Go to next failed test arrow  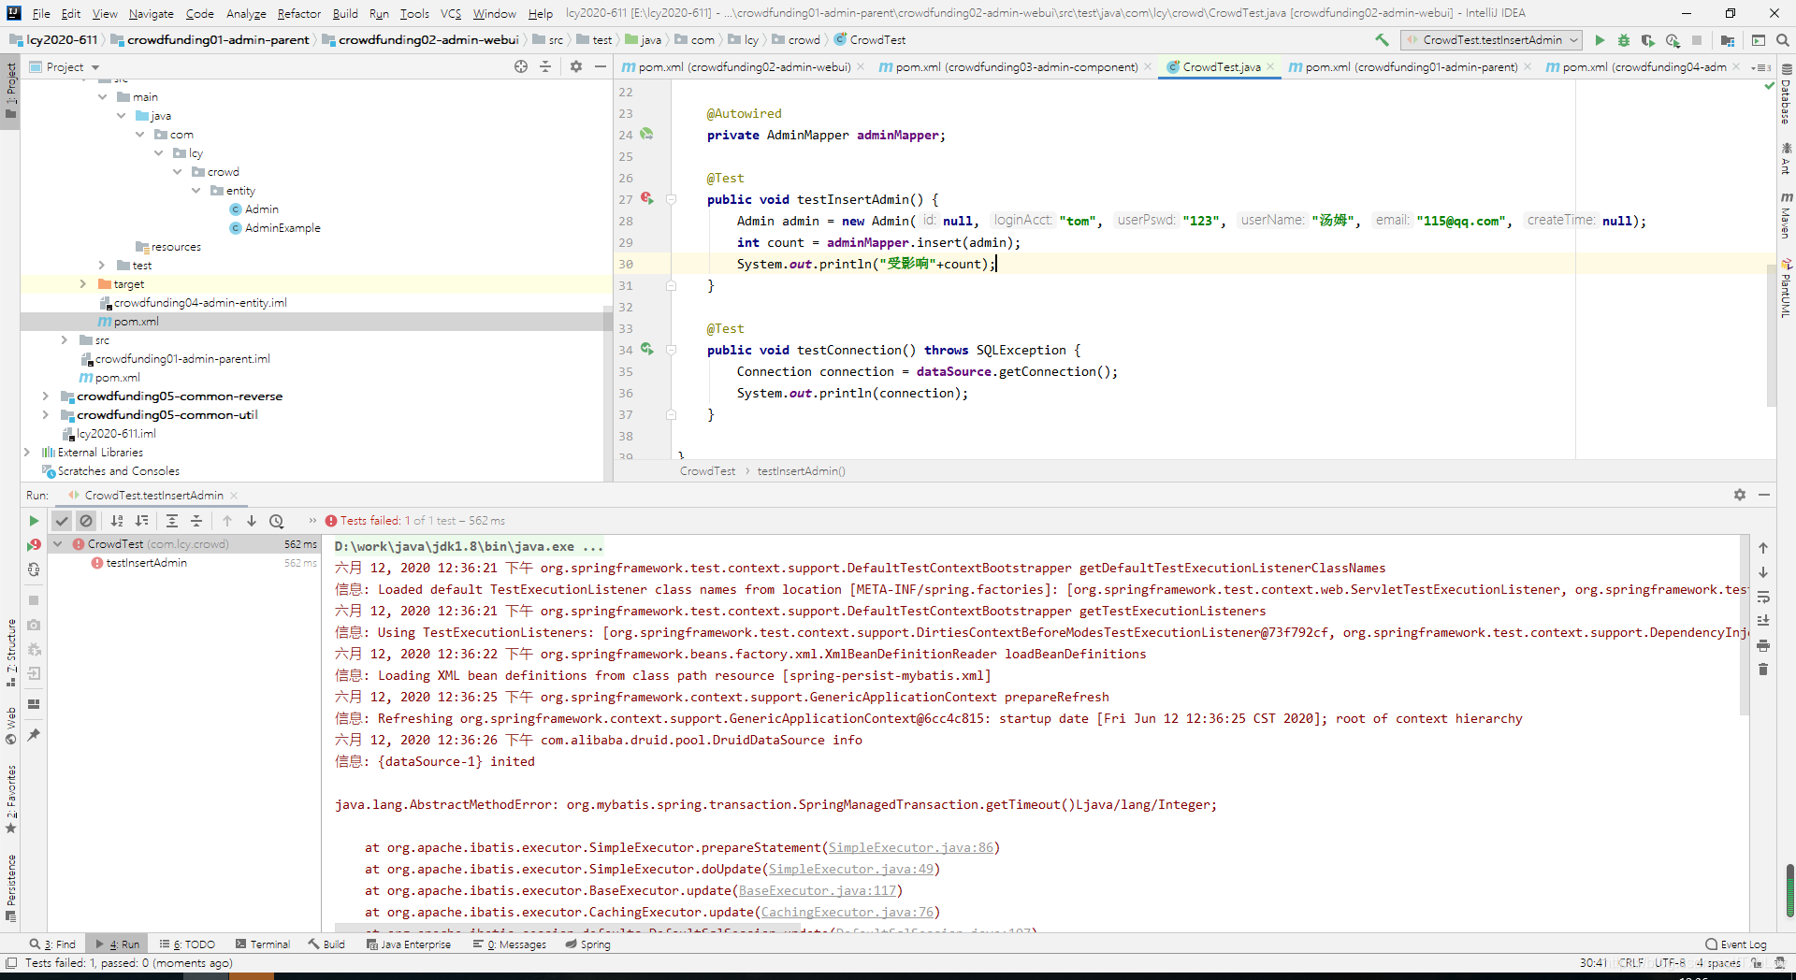[252, 521]
